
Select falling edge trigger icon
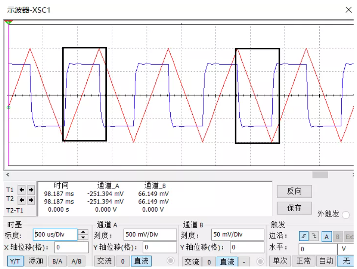(314, 236)
